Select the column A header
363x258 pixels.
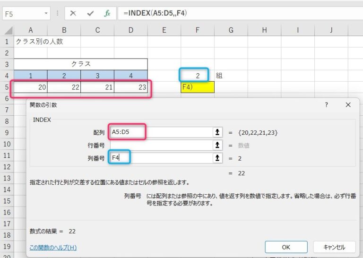click(x=31, y=30)
